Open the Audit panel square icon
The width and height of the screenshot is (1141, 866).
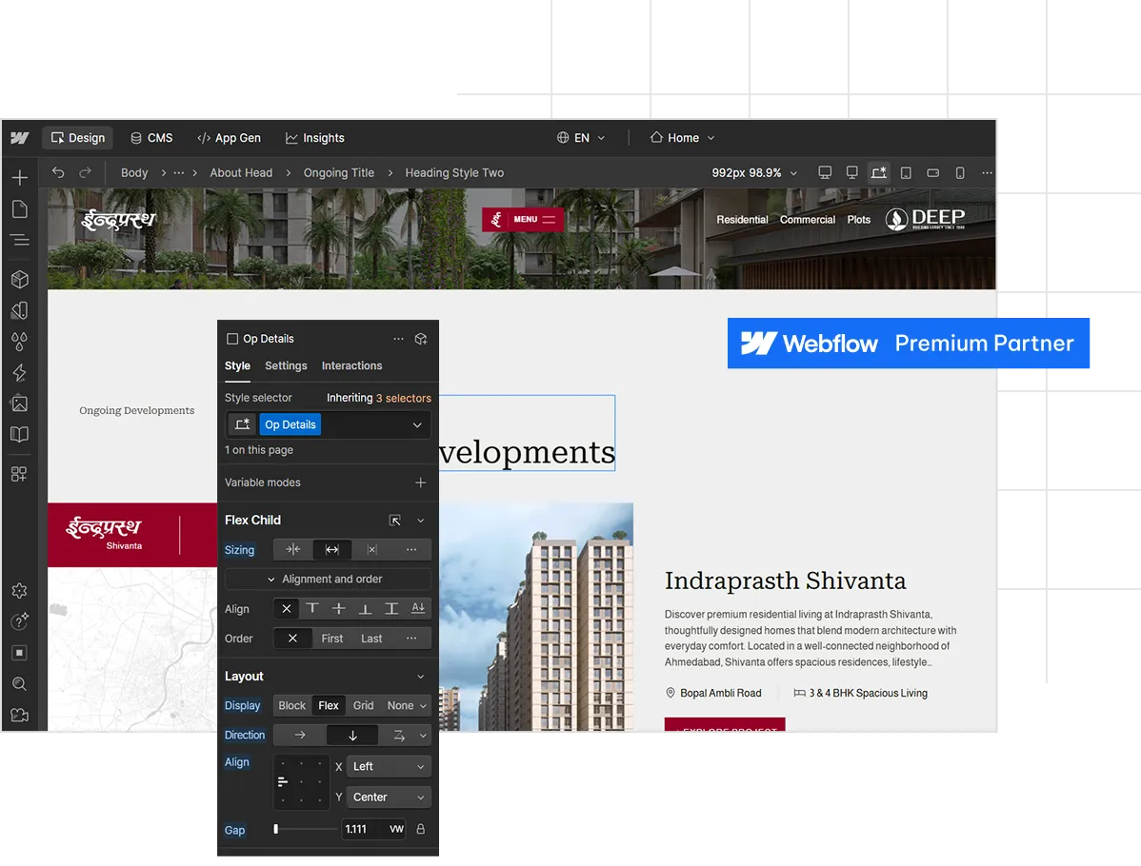pos(20,653)
